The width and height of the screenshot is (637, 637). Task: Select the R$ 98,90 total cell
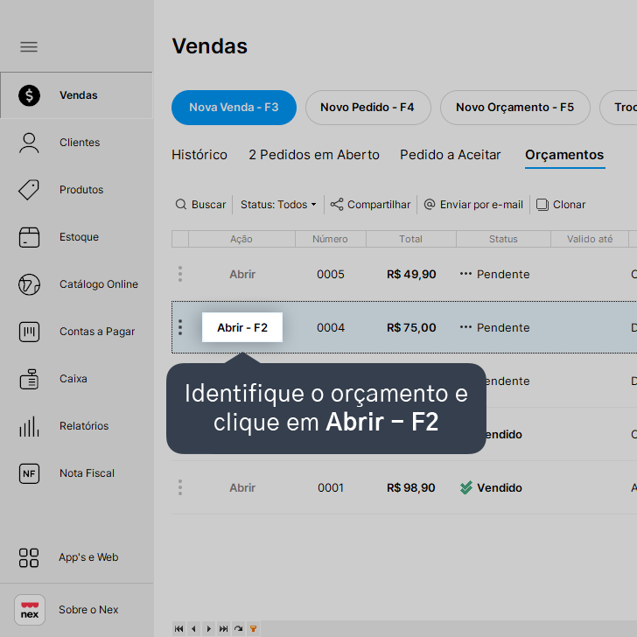point(410,487)
